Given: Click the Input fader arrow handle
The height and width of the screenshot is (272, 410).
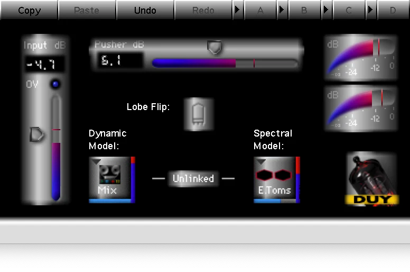Looking at the screenshot, I should [x=36, y=134].
